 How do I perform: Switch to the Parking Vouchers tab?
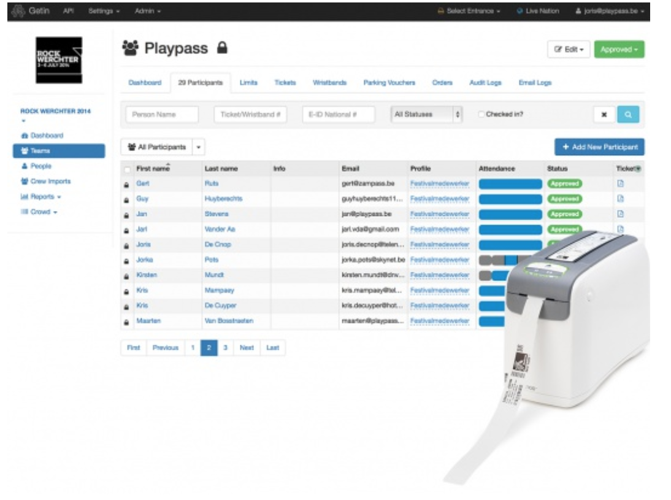pyautogui.click(x=389, y=83)
